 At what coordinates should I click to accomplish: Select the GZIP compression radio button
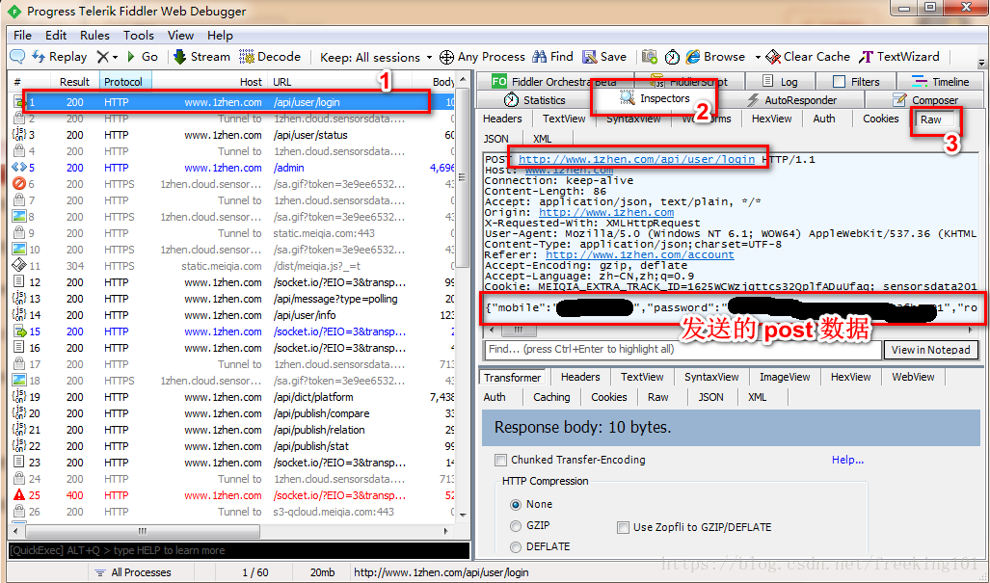[x=517, y=525]
